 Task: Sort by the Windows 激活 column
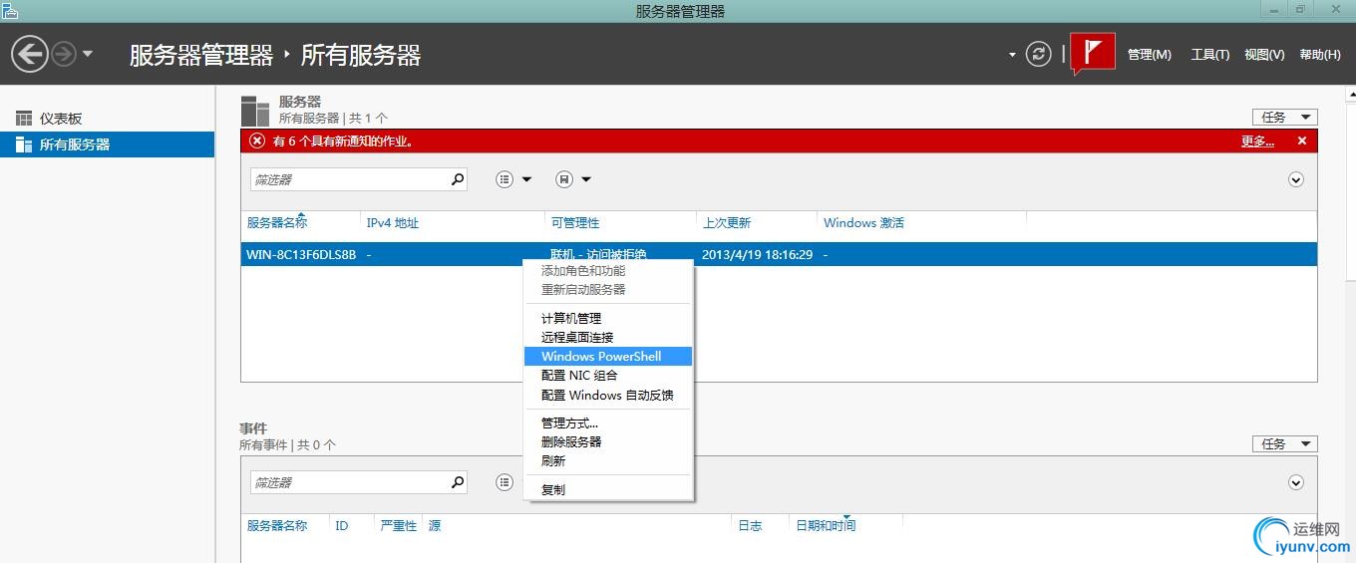[863, 223]
